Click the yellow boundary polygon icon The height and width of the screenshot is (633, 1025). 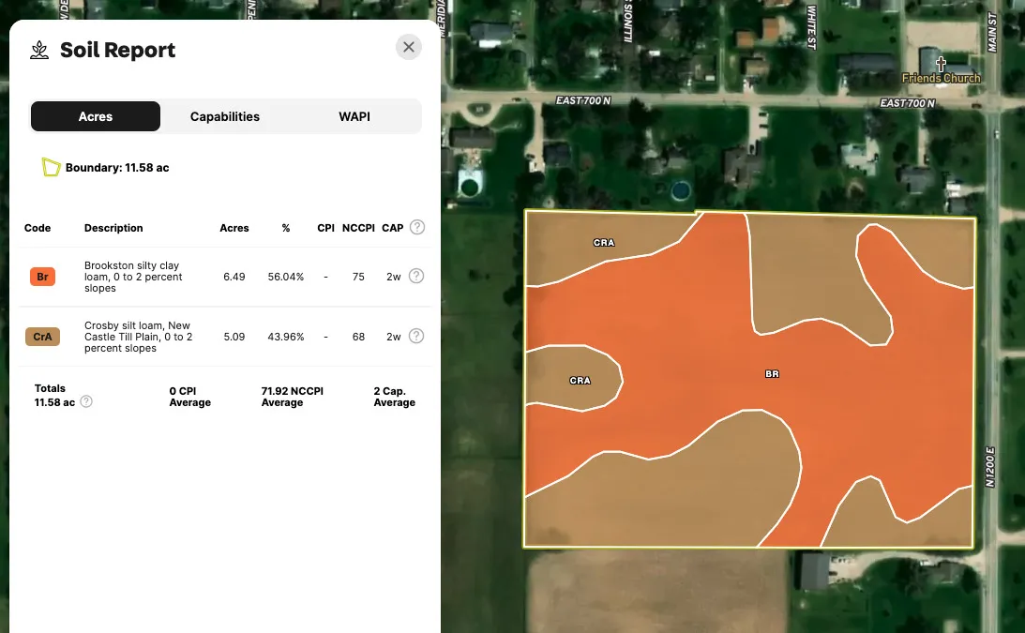51,168
